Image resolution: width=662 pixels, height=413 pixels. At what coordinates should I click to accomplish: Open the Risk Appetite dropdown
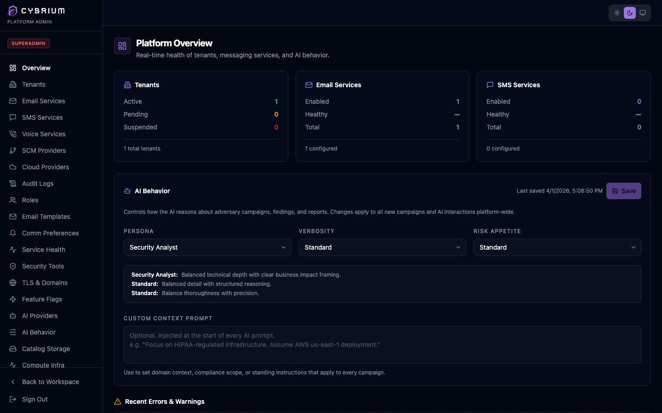(x=557, y=247)
